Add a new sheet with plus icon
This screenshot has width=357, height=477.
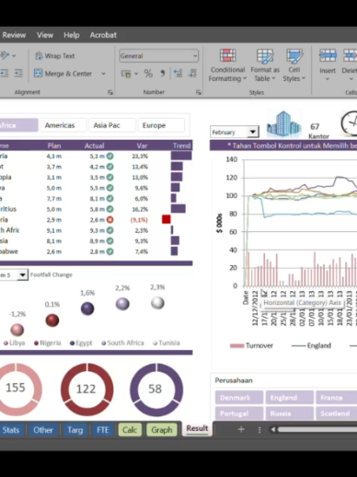coord(241,429)
